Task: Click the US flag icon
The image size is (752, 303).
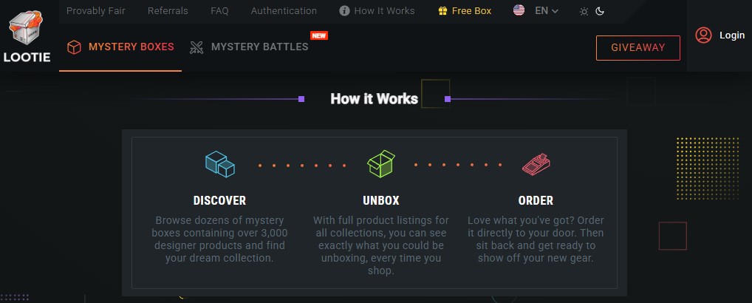Action: 519,10
